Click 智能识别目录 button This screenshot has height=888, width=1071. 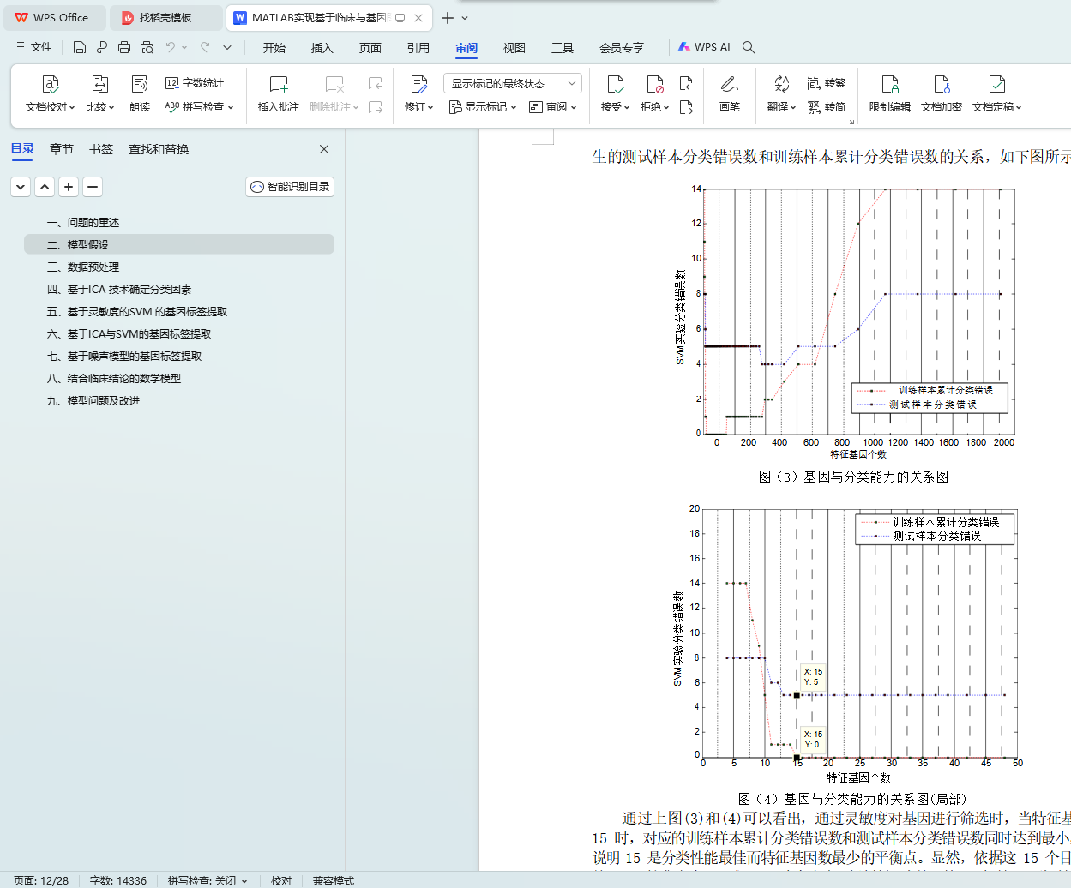(x=290, y=187)
